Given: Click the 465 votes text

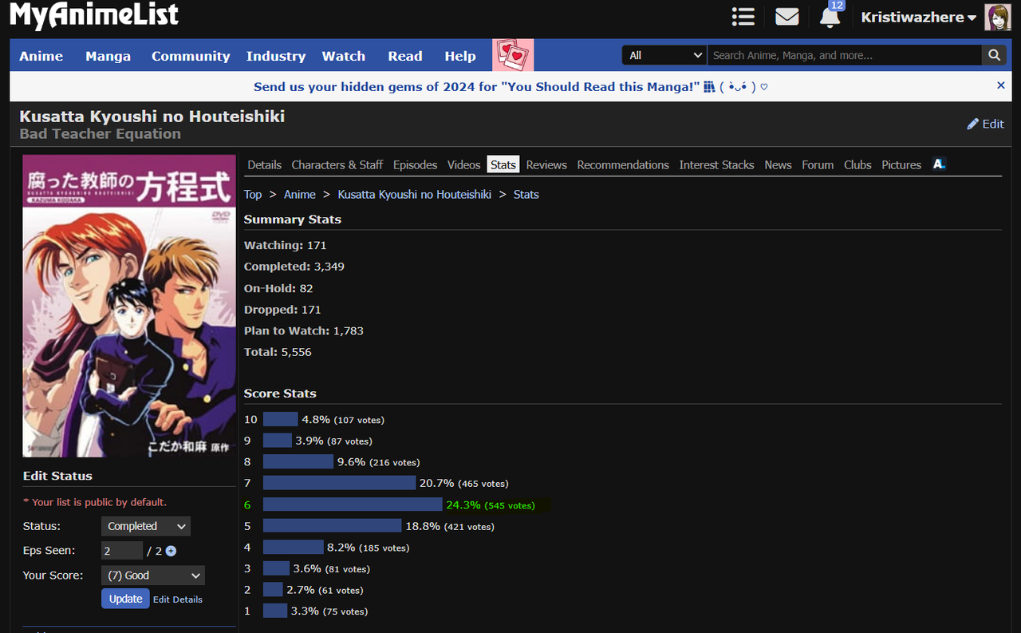Looking at the screenshot, I should pyautogui.click(x=483, y=484).
